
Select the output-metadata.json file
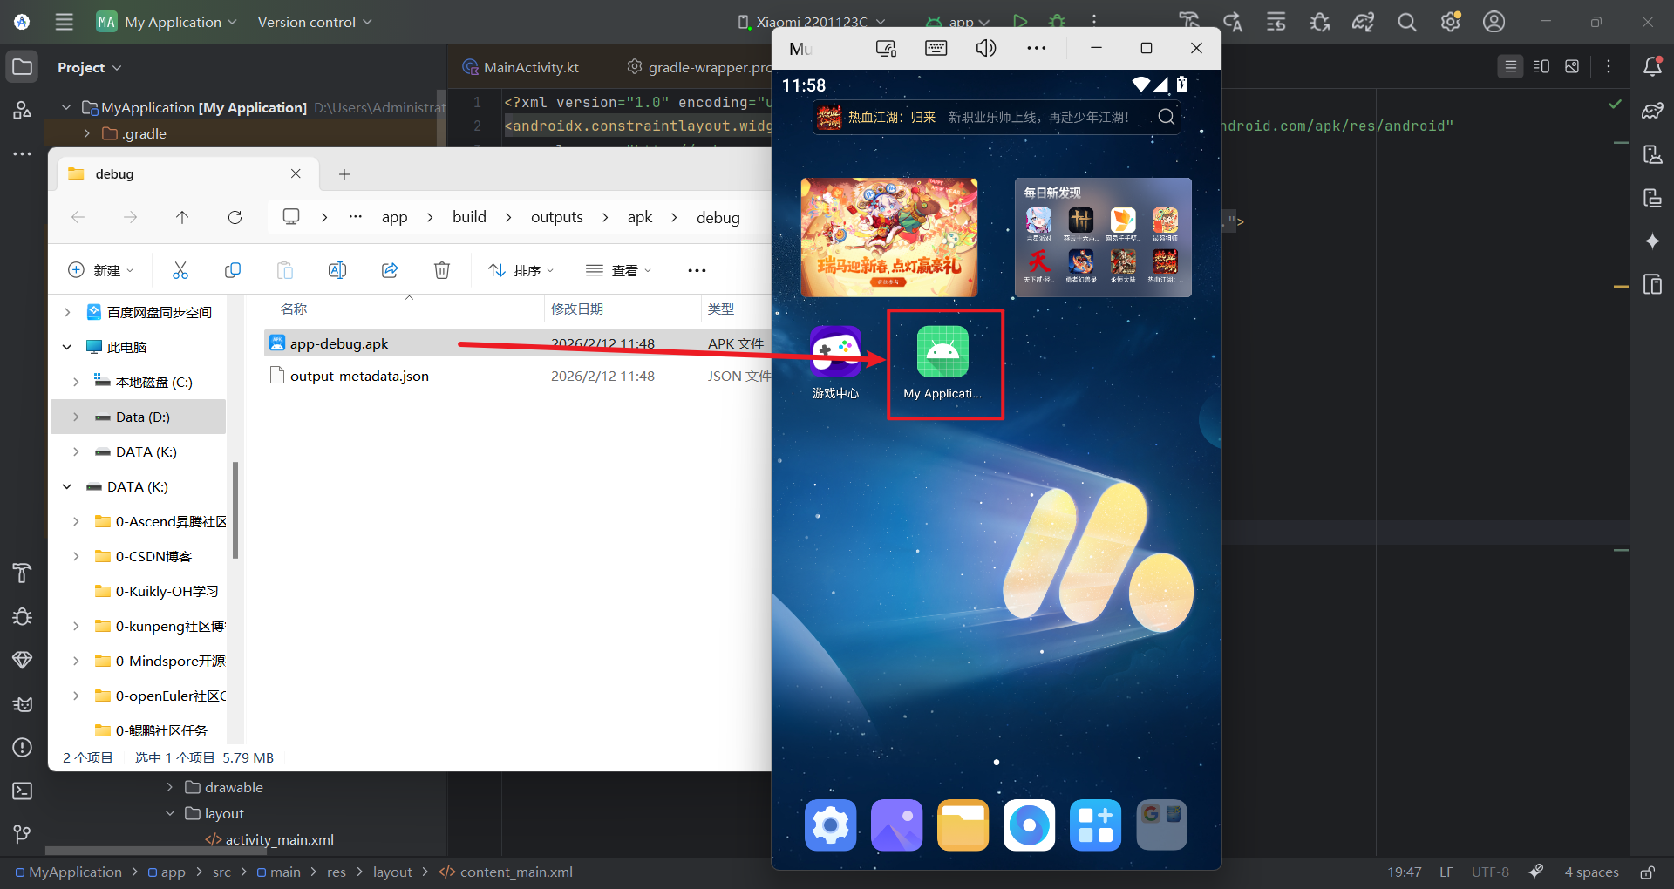pos(518,376)
